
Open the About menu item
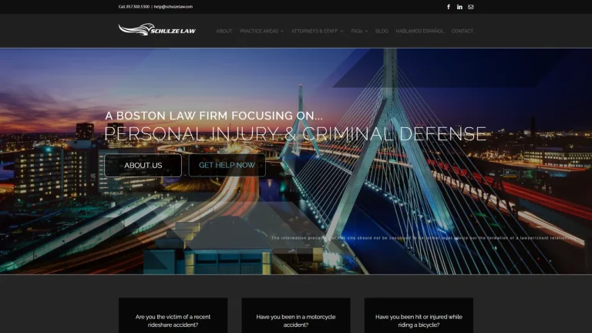(224, 31)
